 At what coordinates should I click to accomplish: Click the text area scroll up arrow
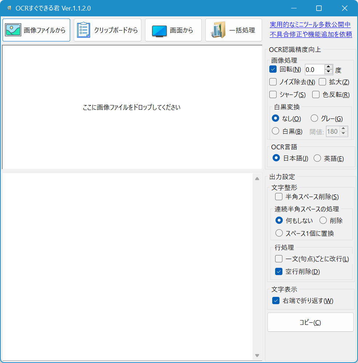[257, 178]
